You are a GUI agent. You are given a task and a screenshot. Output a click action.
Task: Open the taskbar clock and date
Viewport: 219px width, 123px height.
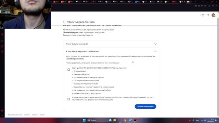[x=211, y=120]
